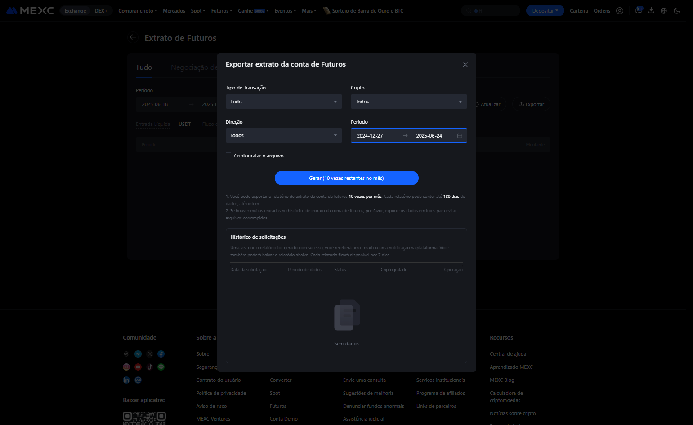
Task: Toggle the dark mode moon icon
Action: (x=677, y=11)
